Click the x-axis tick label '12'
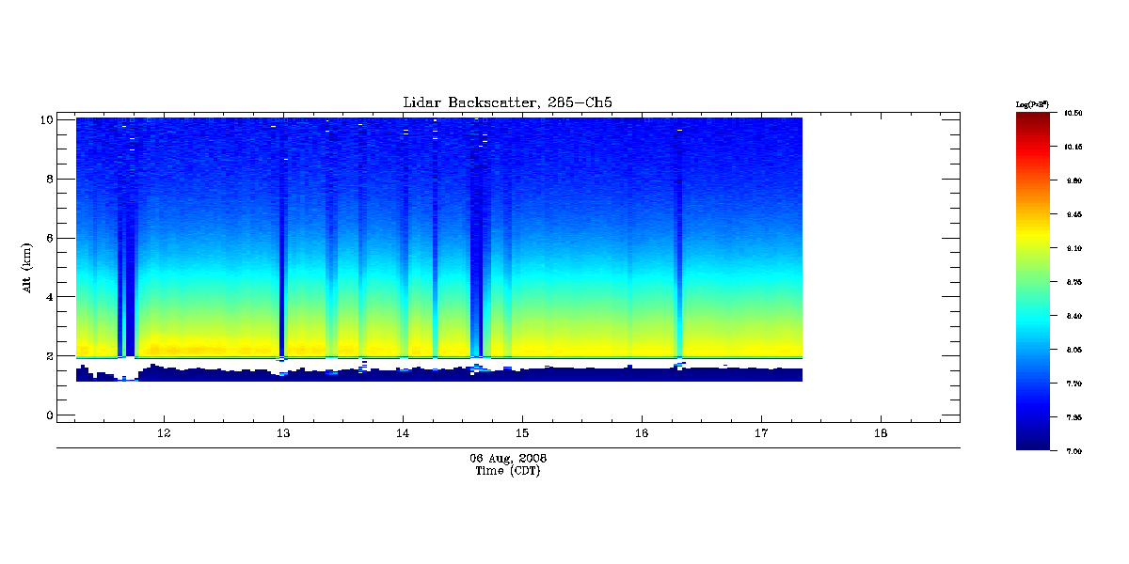1129x564 pixels. click(164, 433)
